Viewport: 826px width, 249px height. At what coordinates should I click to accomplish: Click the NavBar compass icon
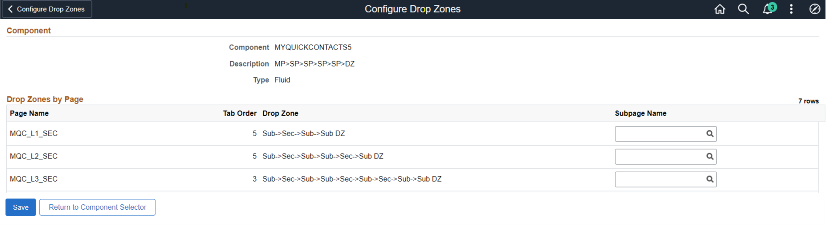tap(814, 9)
